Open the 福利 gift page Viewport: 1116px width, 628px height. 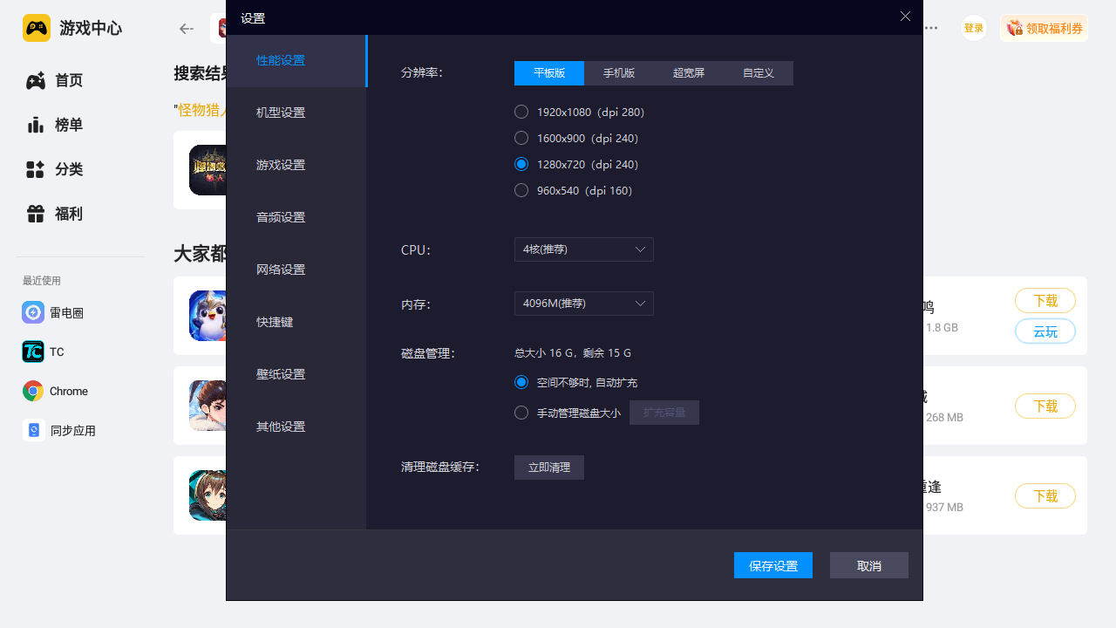pos(54,214)
